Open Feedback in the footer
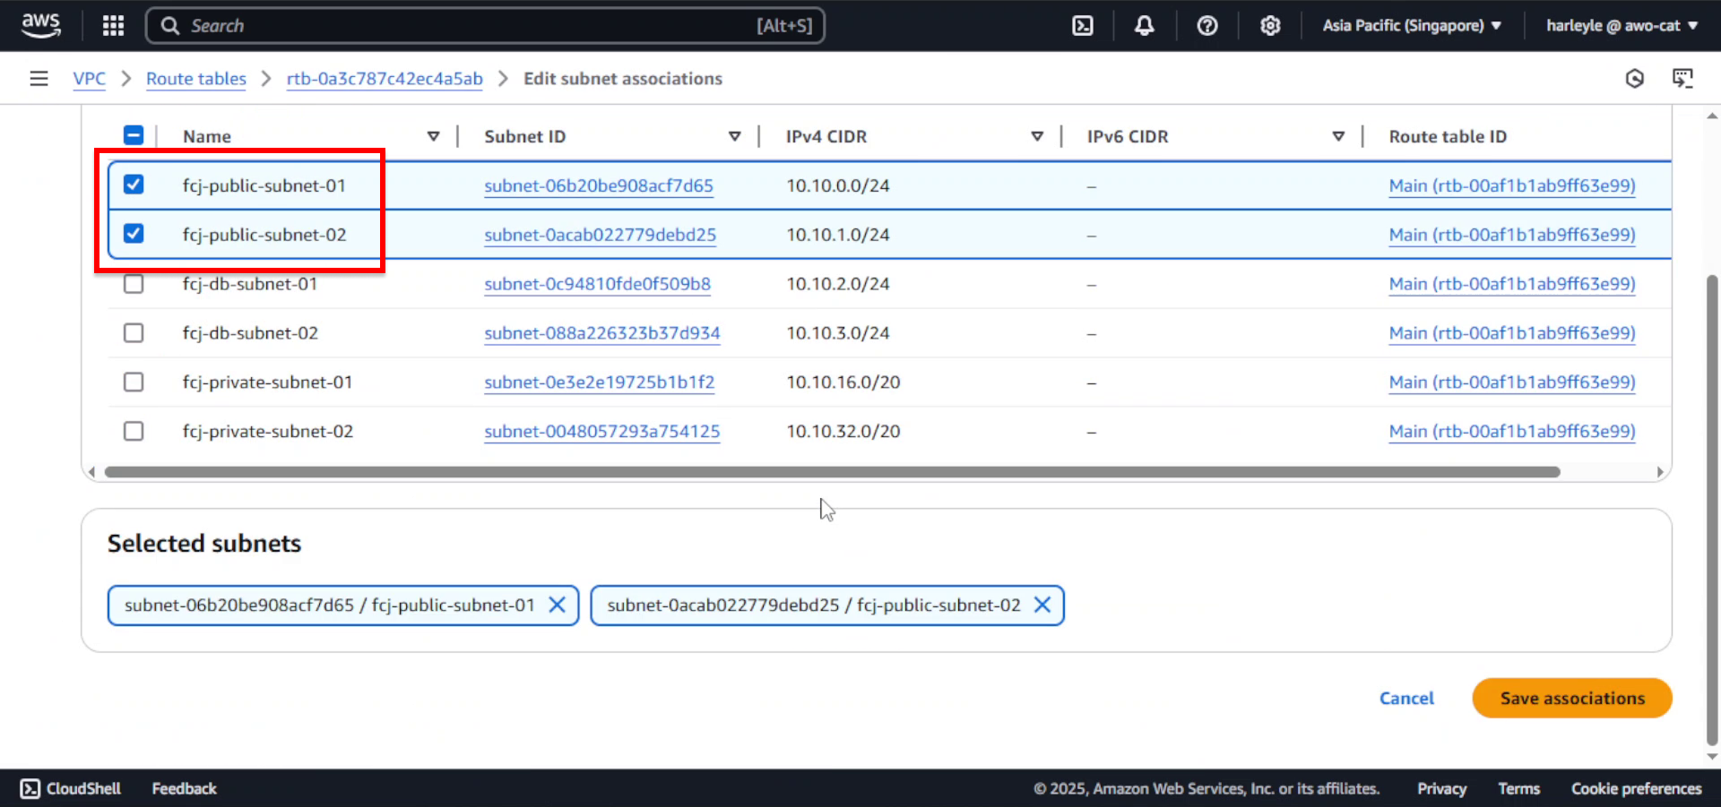Viewport: 1721px width, 807px height. tap(184, 789)
